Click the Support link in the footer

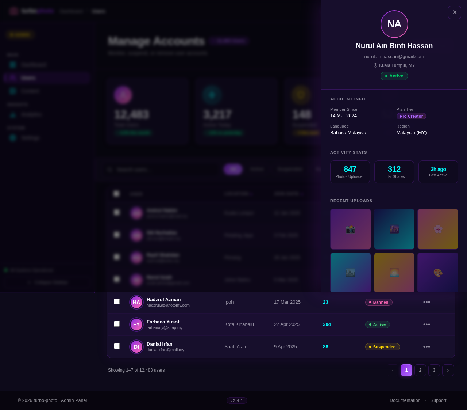pyautogui.click(x=438, y=400)
